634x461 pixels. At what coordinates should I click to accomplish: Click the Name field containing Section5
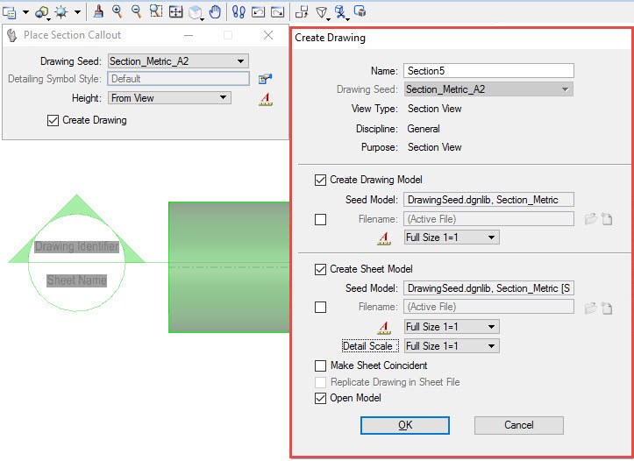(x=488, y=71)
